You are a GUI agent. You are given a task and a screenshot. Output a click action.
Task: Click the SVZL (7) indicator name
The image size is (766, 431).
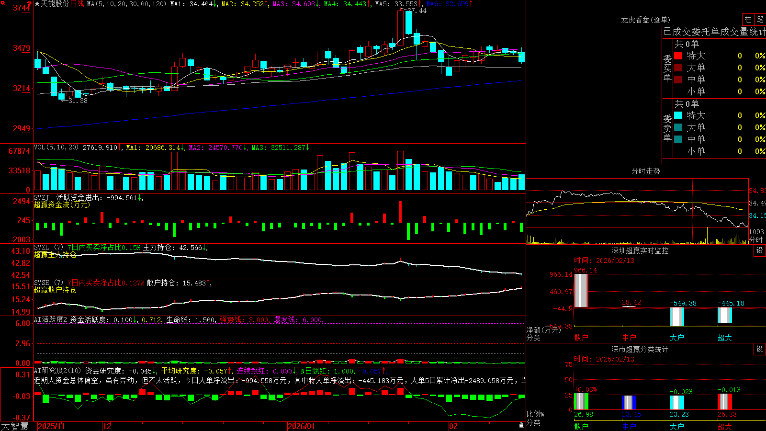pos(48,248)
